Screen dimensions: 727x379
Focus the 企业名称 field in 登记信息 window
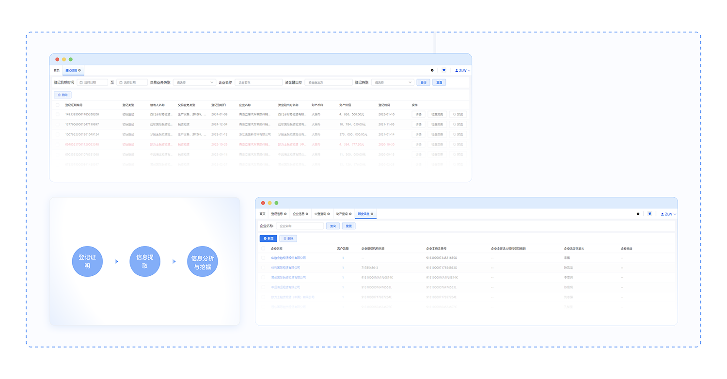pyautogui.click(x=259, y=82)
